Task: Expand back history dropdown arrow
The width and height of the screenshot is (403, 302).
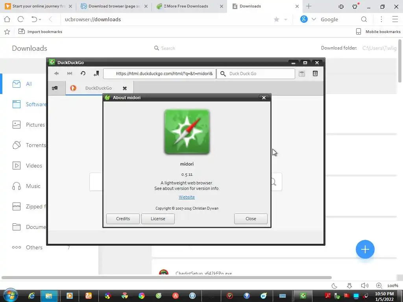Action: pos(40,20)
